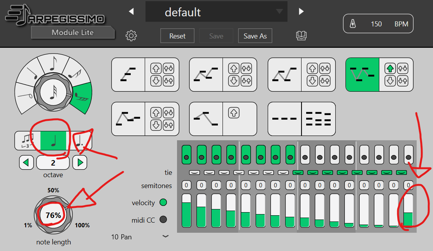
Task: Select the stacked chord dashes pattern
Action: point(318,119)
